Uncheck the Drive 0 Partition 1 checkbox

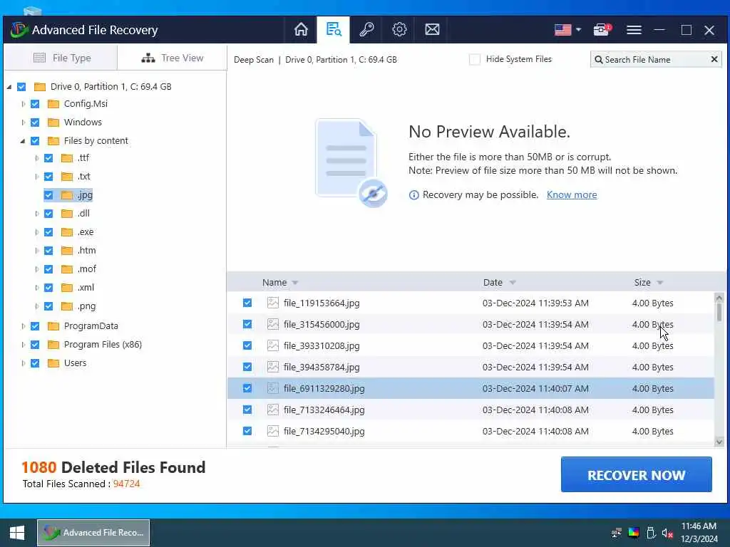coord(21,86)
